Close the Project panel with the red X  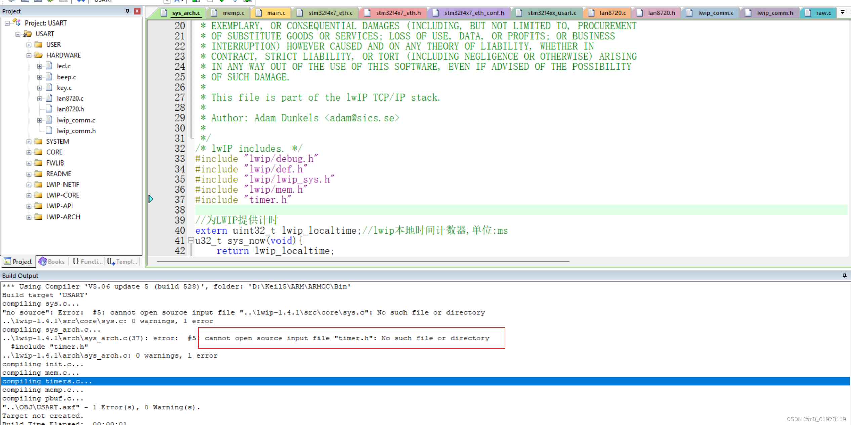pos(137,11)
